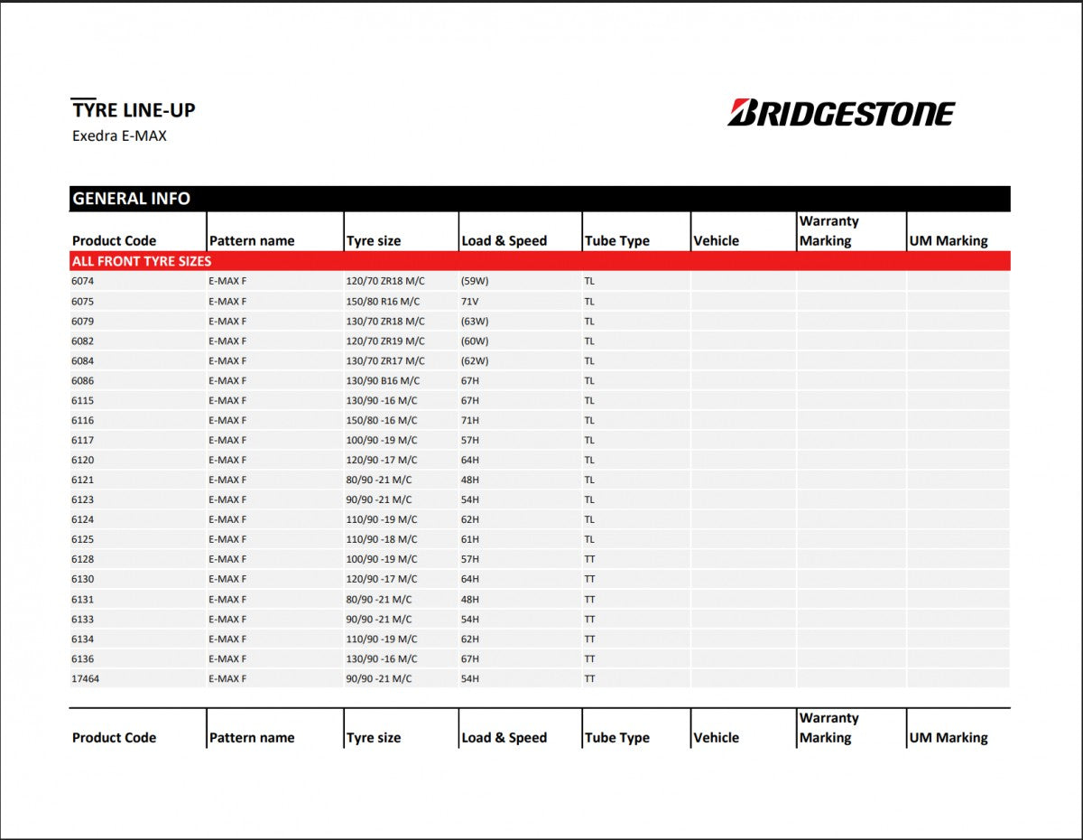
Task: Click load rating (60W)
Action: coord(475,341)
